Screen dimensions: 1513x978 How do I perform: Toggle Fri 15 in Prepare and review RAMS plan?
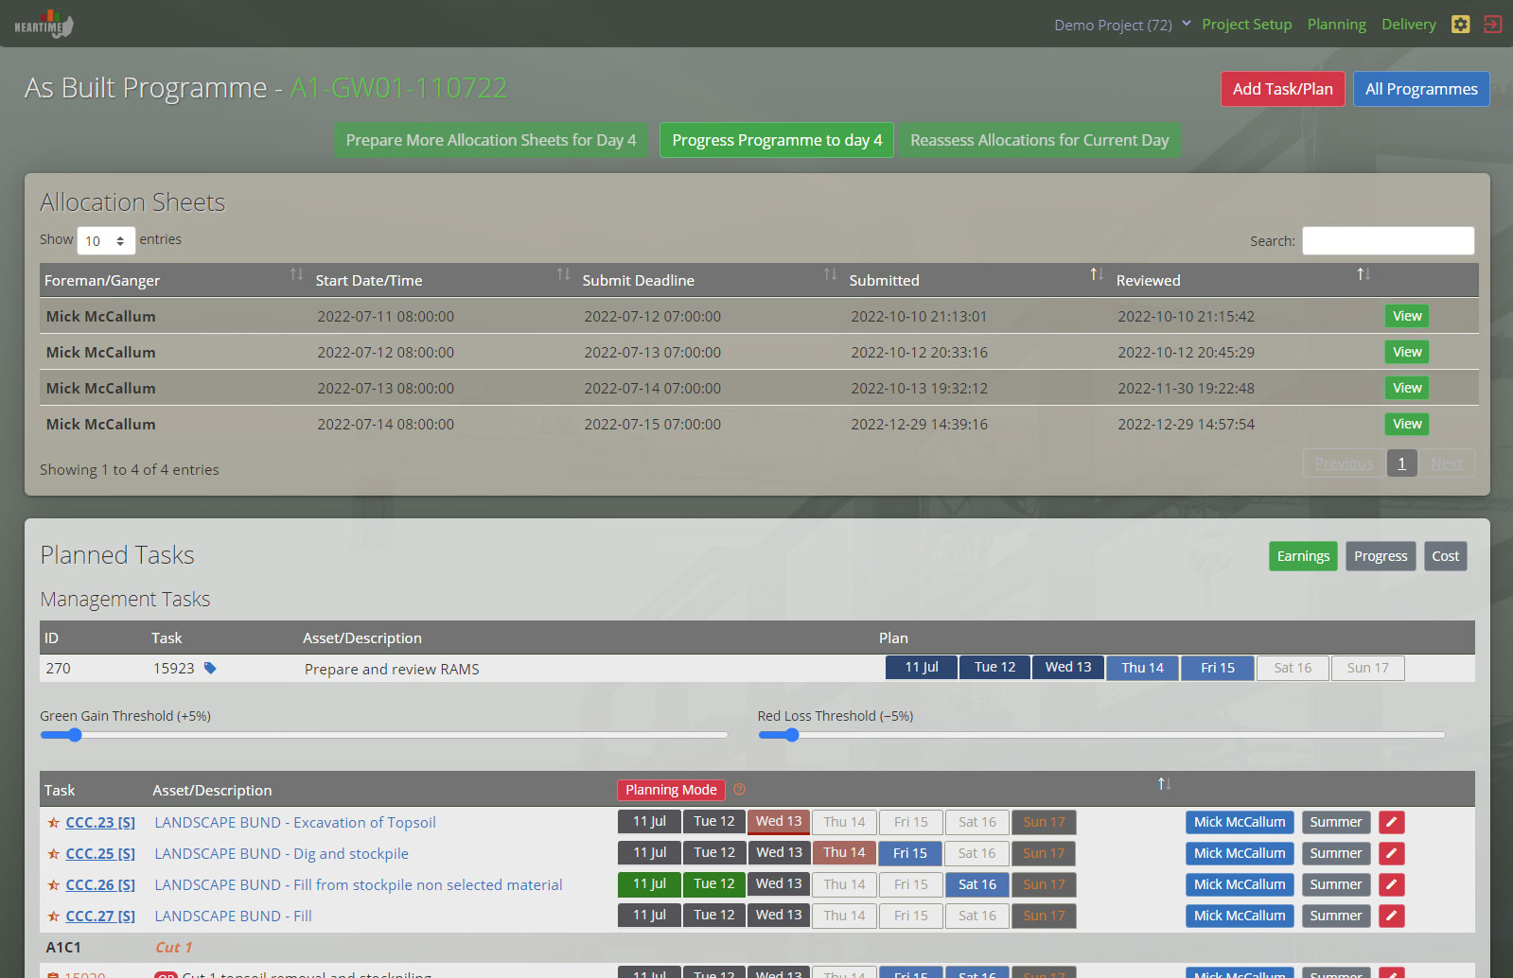click(x=1217, y=668)
